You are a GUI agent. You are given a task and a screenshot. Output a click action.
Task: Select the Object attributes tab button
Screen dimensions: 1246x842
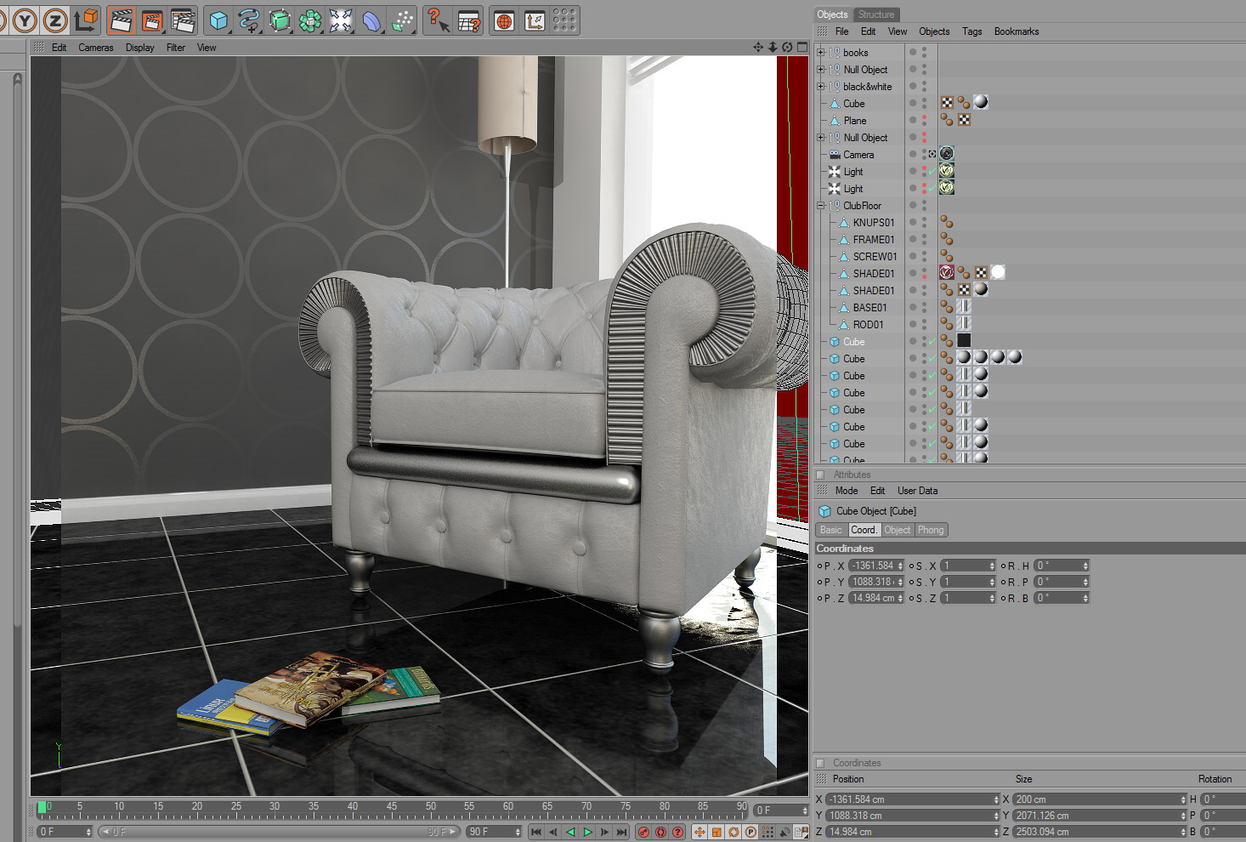point(898,530)
